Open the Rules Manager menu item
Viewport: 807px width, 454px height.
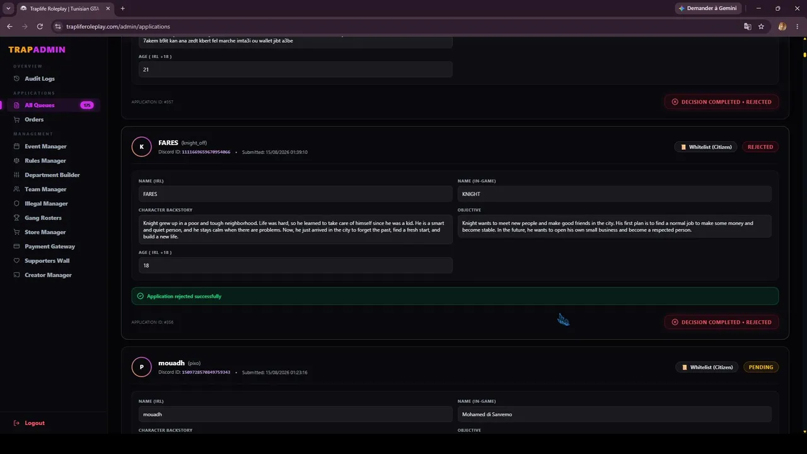pyautogui.click(x=45, y=161)
